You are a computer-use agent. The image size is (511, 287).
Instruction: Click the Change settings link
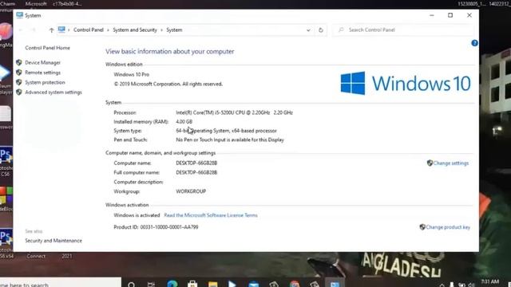pos(451,163)
